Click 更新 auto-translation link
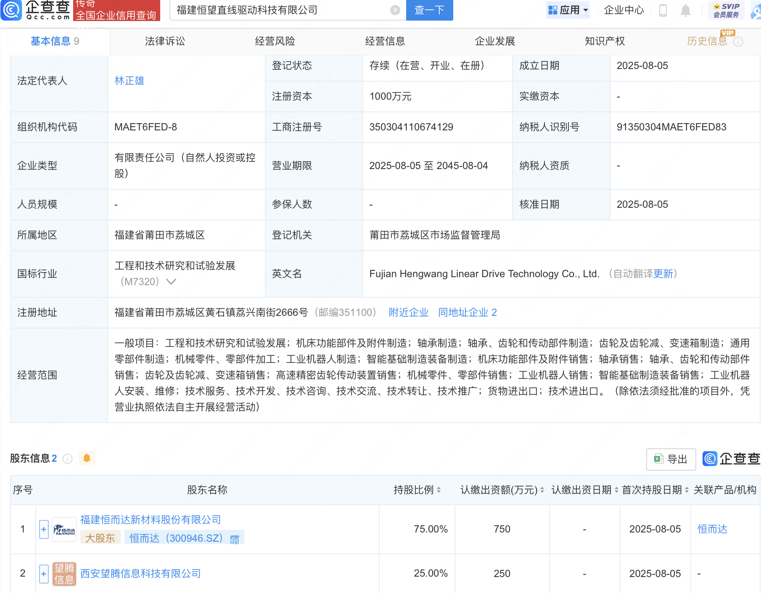The image size is (761, 593). (x=663, y=274)
